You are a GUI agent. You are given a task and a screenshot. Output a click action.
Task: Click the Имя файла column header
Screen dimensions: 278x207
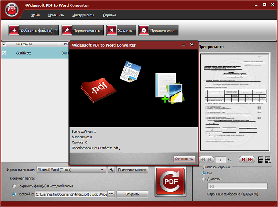pyautogui.click(x=37, y=44)
